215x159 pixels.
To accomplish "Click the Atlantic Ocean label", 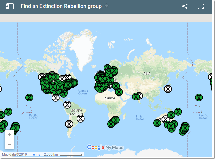I will 83,92.
